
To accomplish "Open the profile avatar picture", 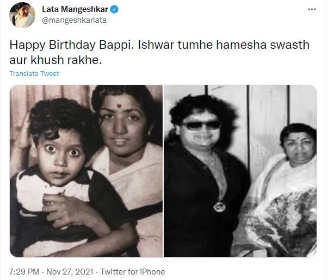I will coord(22,15).
